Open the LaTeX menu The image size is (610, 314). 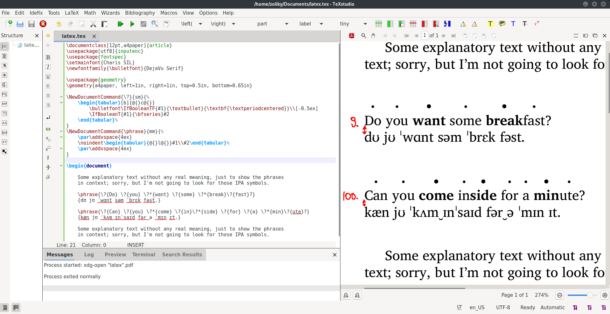coord(72,13)
